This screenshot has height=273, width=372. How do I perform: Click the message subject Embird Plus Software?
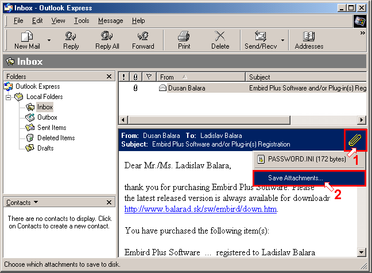pyautogui.click(x=307, y=88)
